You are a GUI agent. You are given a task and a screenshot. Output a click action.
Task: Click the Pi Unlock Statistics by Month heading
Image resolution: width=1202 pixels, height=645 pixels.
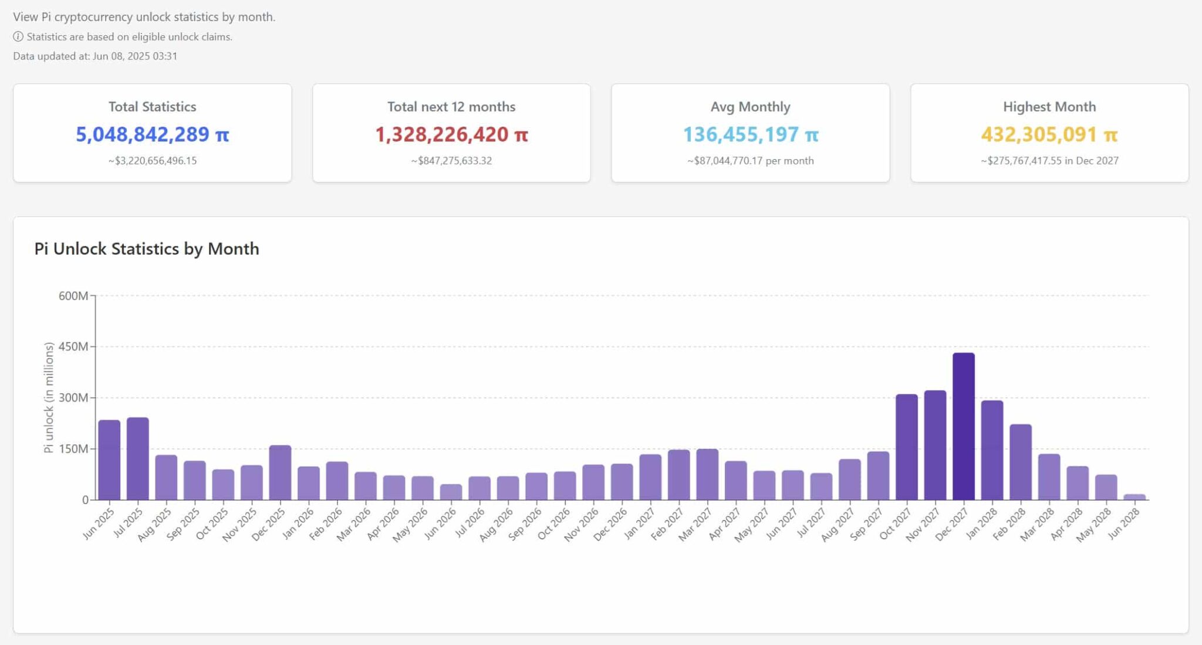(x=147, y=249)
